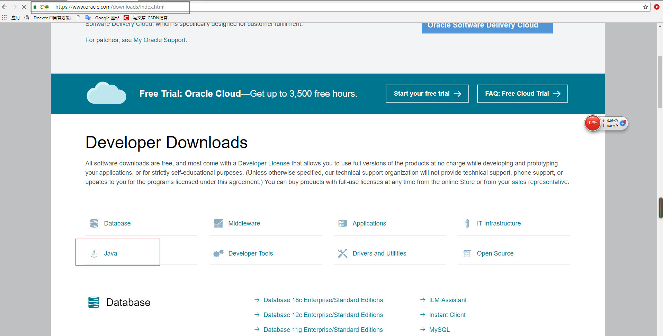Click the scrollbar up arrow
This screenshot has width=663, height=336.
point(660,26)
